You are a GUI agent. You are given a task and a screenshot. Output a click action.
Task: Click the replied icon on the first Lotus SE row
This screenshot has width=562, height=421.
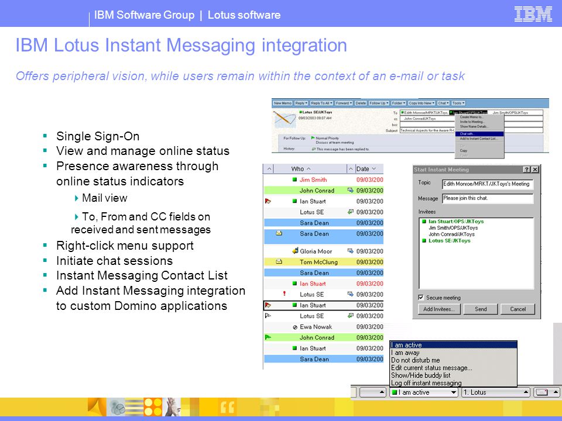[351, 212]
